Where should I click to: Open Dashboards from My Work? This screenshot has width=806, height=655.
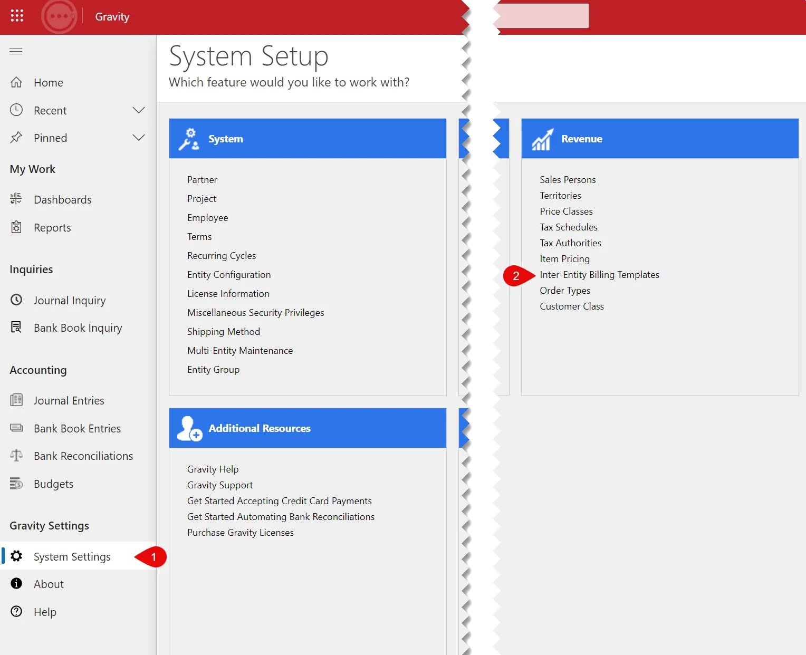point(63,200)
